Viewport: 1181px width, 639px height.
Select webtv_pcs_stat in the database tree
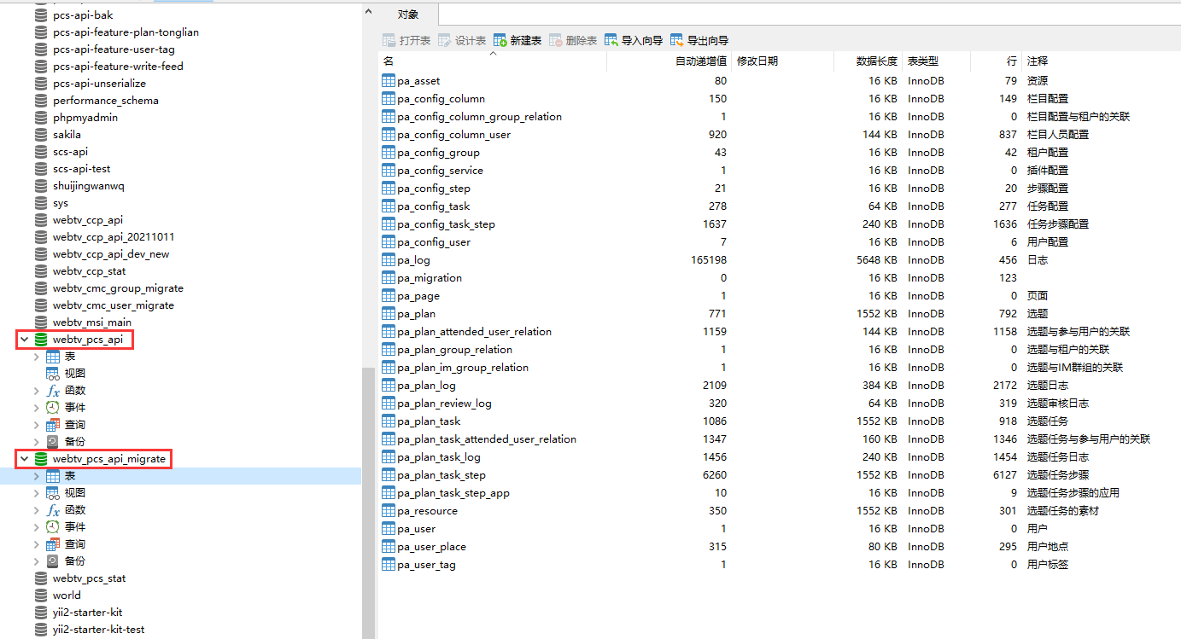pyautogui.click(x=90, y=578)
